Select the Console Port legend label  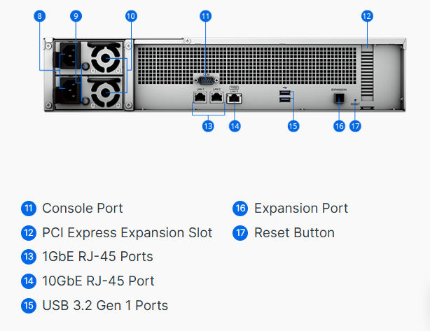[83, 209]
